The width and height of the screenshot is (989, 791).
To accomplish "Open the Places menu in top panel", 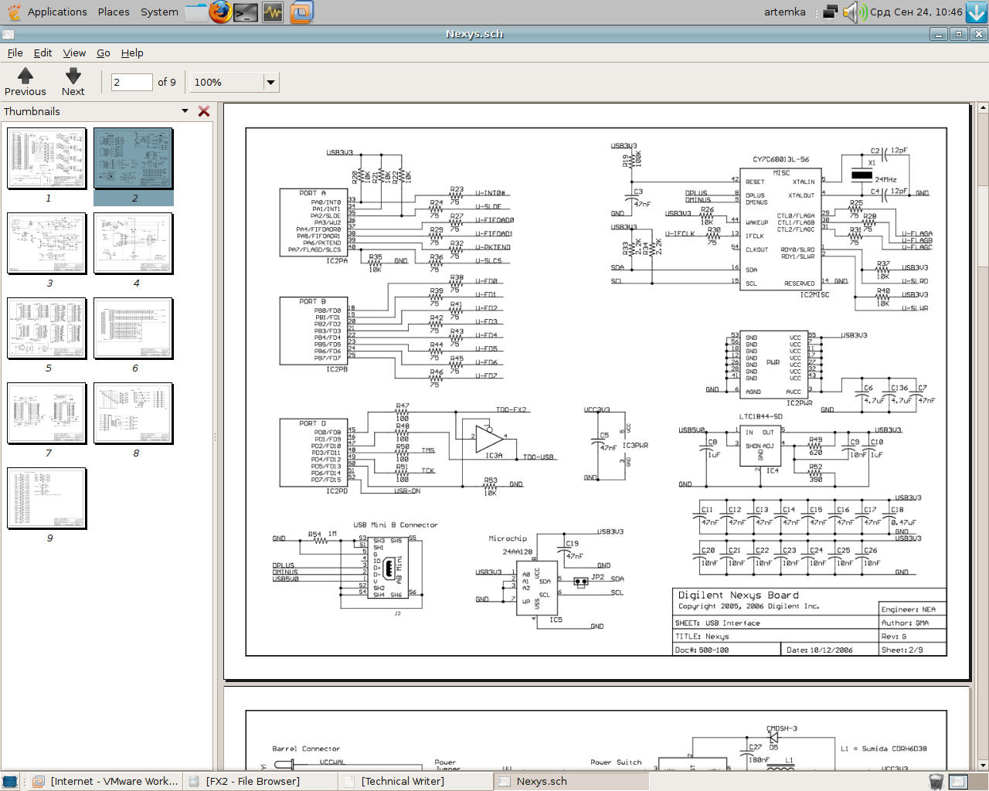I will tap(114, 12).
